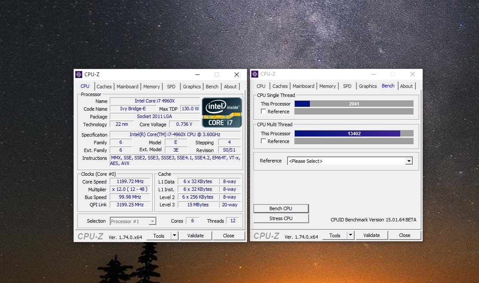Close the right CPU-Z window with X

pos(413,74)
